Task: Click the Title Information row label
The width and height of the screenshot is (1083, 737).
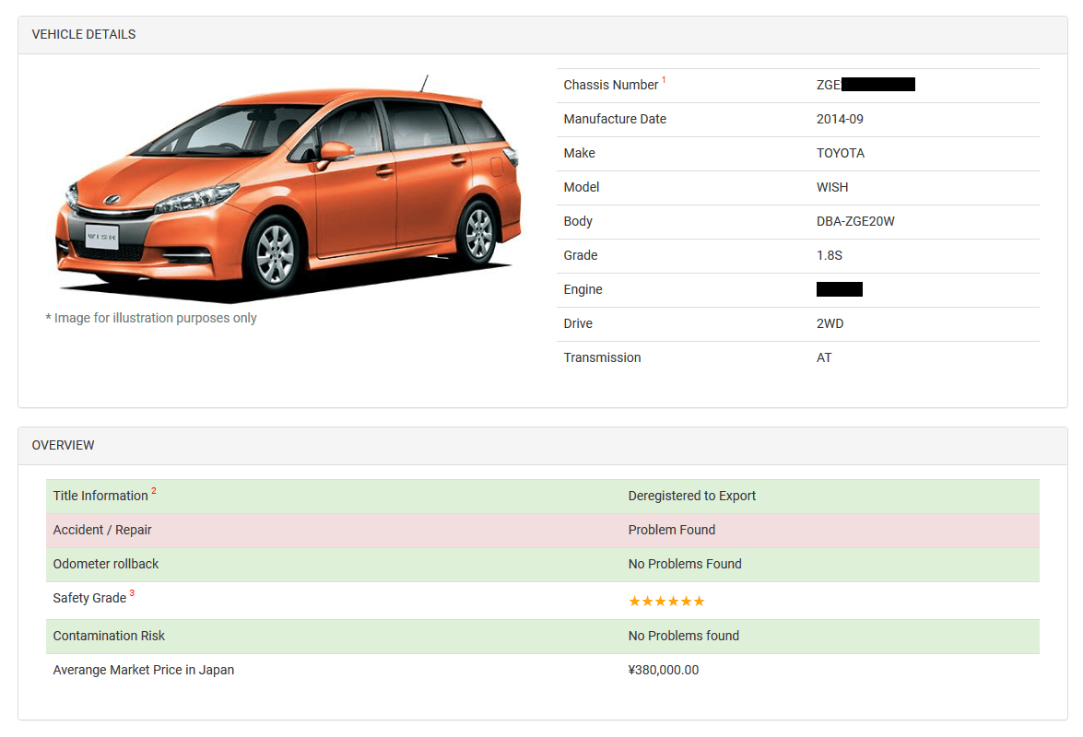Action: click(100, 496)
